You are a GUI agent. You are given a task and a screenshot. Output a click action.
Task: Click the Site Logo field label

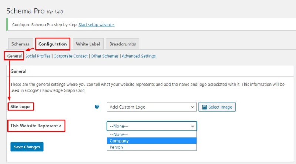tap(20, 107)
